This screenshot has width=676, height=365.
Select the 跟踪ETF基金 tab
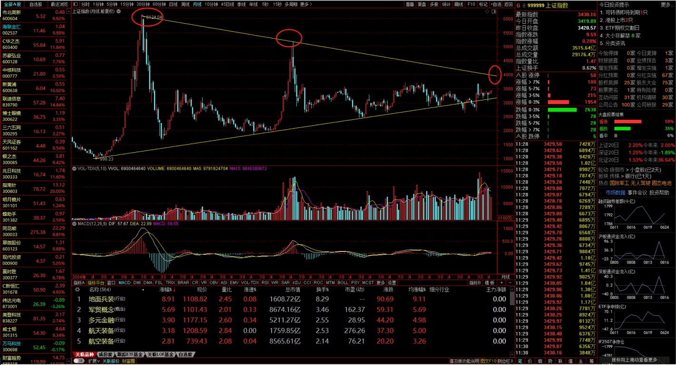130,354
